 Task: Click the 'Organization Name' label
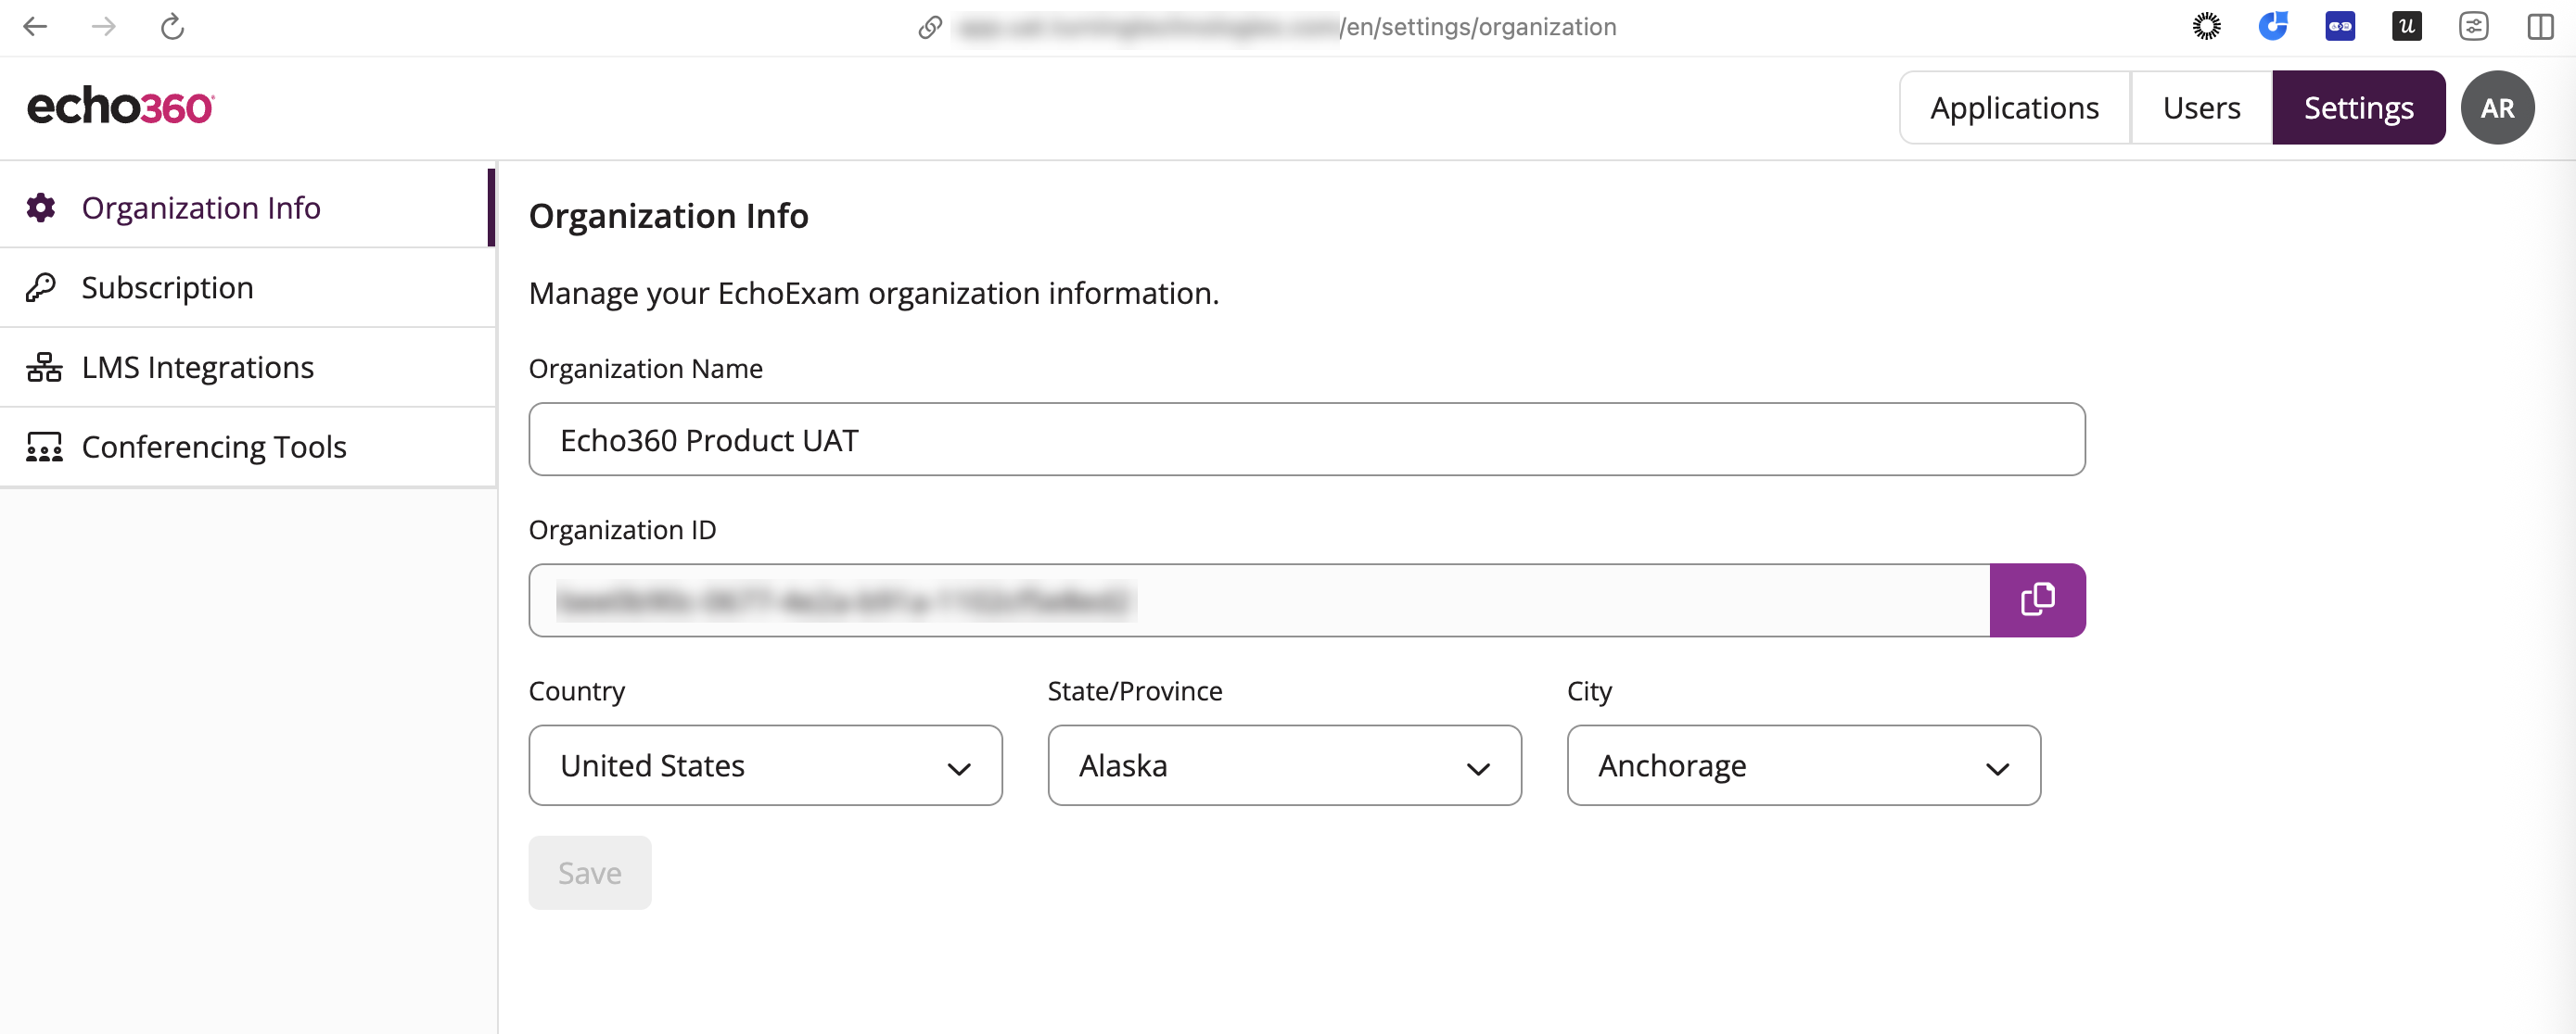pyautogui.click(x=645, y=369)
